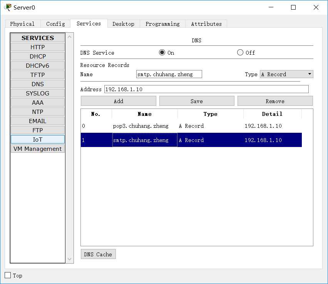Select smtp.chuhang.zheng record name cell
Screen dimensions: 328x284
(x=145, y=140)
